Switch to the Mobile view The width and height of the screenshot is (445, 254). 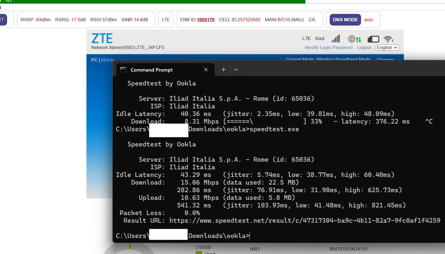tap(108, 60)
